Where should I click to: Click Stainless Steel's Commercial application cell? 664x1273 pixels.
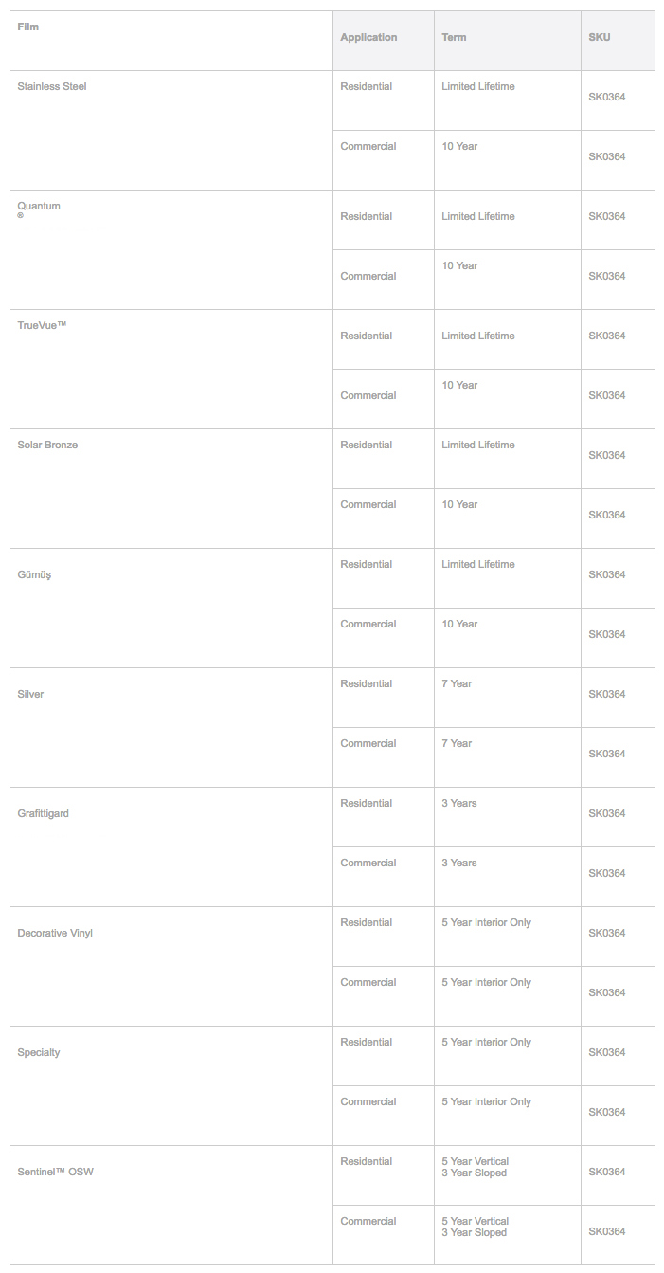(x=368, y=146)
